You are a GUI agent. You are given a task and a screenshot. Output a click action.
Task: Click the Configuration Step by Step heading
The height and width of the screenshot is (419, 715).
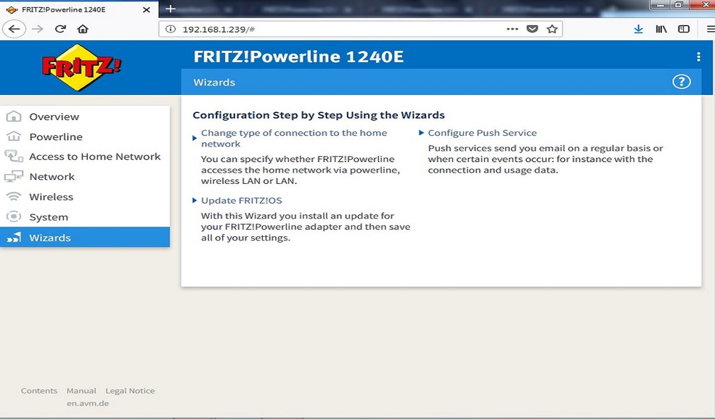click(318, 115)
